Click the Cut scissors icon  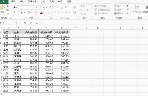pyautogui.click(x=8, y=6)
